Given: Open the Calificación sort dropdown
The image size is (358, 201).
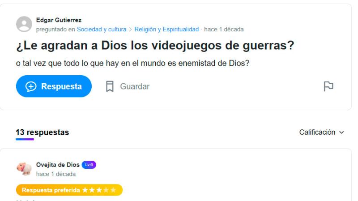Looking at the screenshot, I should 321,132.
